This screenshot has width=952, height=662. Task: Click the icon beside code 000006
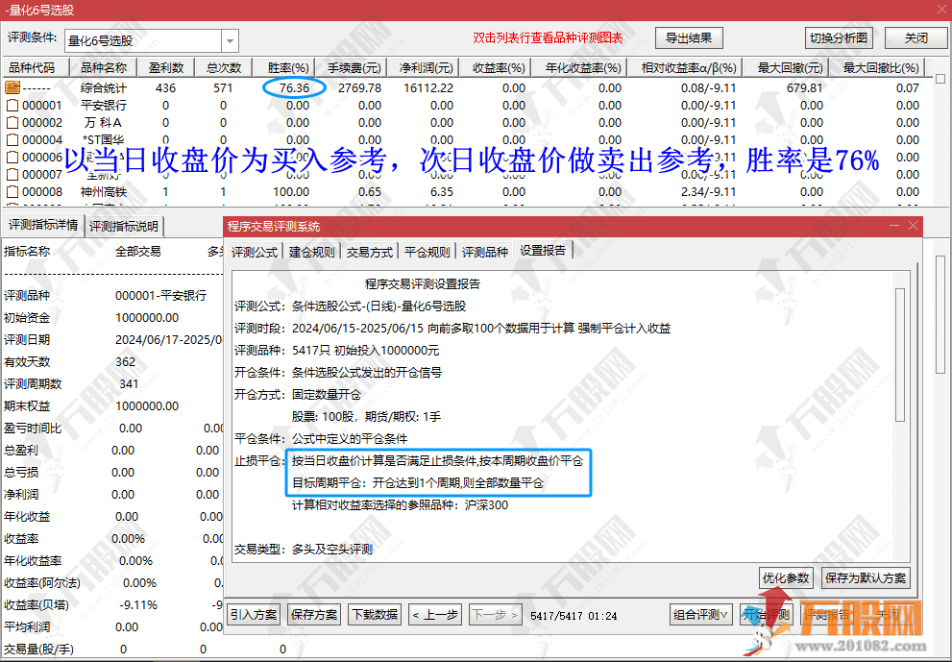12,157
